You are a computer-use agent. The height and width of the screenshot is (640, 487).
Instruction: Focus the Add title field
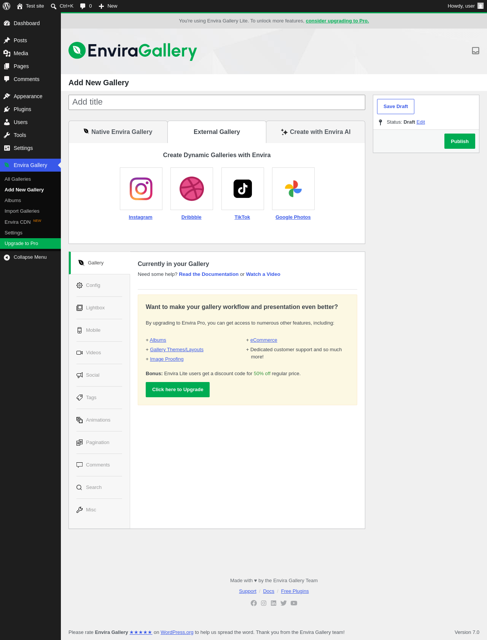[x=217, y=102]
